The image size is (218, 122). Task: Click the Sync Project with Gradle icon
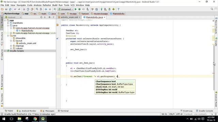102,9
